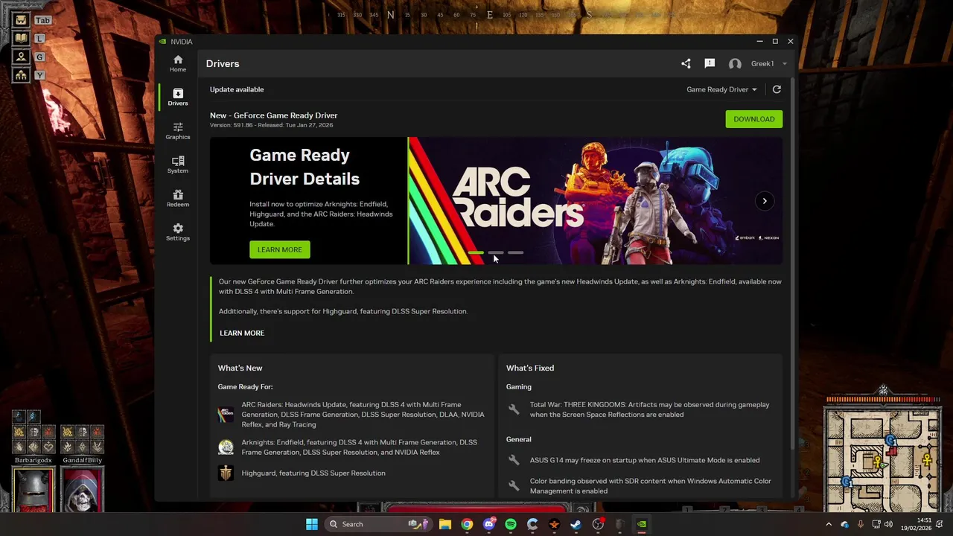
Task: Show hidden system tray icons
Action: click(x=829, y=524)
